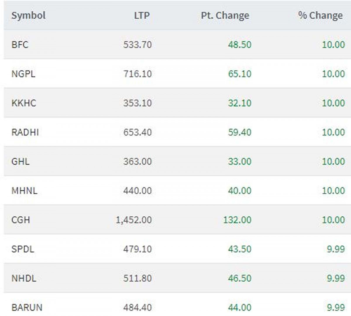
Task: Open the BARUN stock symbol
Action: pos(27,308)
